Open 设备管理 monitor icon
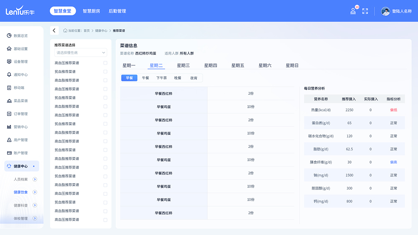 9,61
